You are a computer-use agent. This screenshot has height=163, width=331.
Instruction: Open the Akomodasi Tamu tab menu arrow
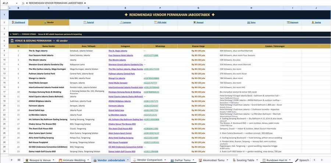point(227,160)
